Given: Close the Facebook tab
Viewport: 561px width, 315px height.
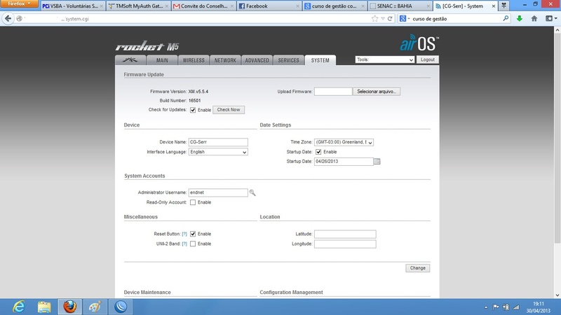Looking at the screenshot, I should click(x=297, y=6).
